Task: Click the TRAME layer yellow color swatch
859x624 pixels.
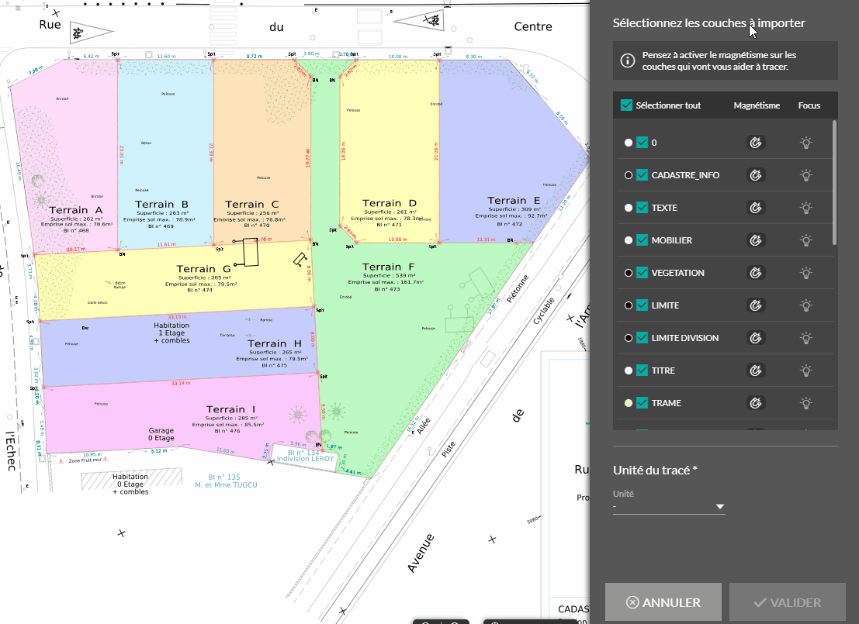Action: [628, 403]
